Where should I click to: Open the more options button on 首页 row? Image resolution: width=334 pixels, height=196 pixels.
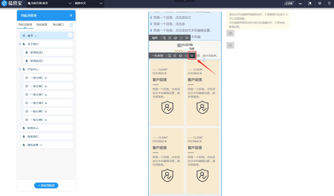pyautogui.click(x=70, y=35)
